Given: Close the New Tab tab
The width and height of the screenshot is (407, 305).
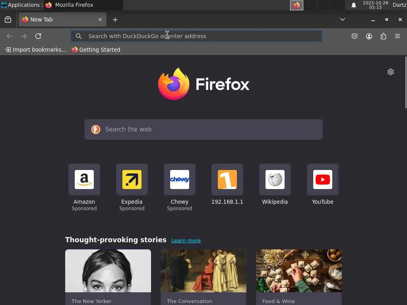Looking at the screenshot, I should click(x=100, y=19).
